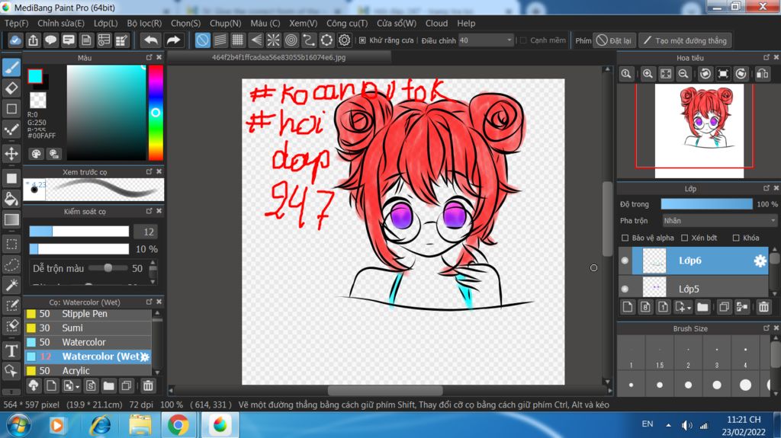Select the Bucket fill tool
The image size is (781, 438).
click(x=11, y=199)
